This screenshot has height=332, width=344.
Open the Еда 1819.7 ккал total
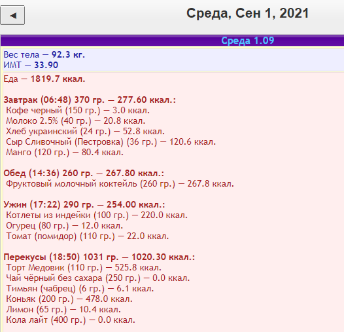pyautogui.click(x=44, y=79)
